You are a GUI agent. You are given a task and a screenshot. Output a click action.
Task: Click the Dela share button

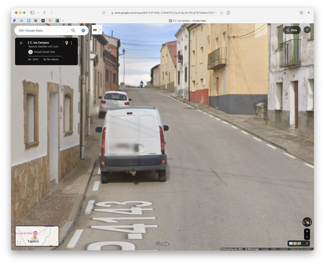(x=292, y=30)
